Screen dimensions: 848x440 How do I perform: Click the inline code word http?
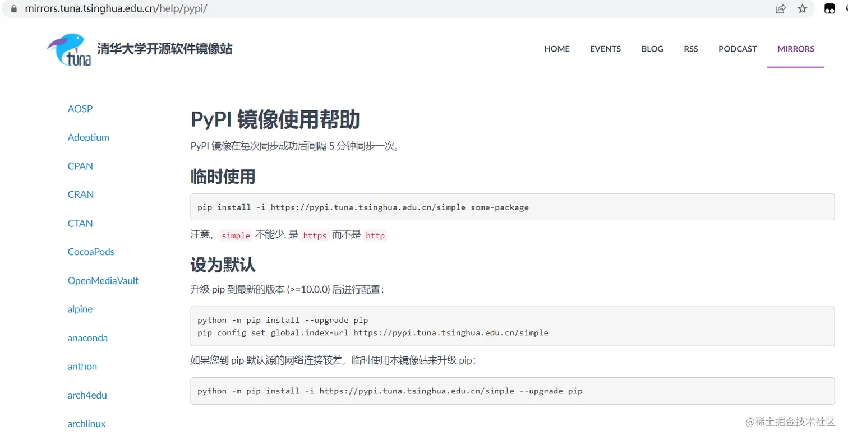tap(375, 235)
